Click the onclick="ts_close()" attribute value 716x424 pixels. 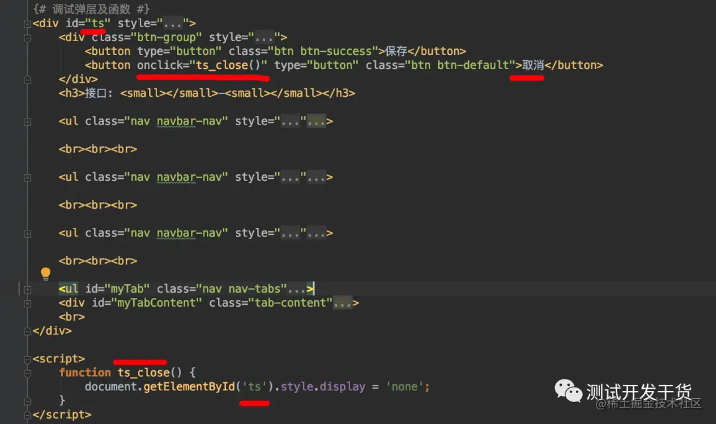click(x=228, y=66)
